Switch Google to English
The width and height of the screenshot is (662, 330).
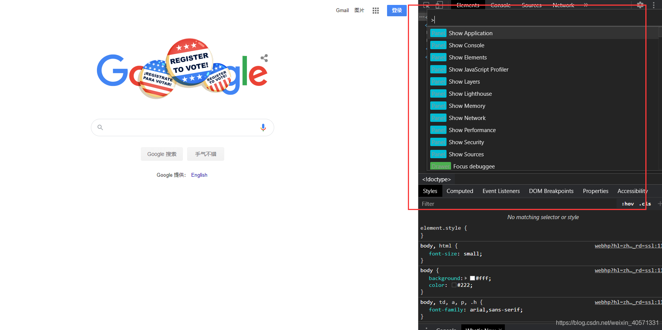coord(199,175)
